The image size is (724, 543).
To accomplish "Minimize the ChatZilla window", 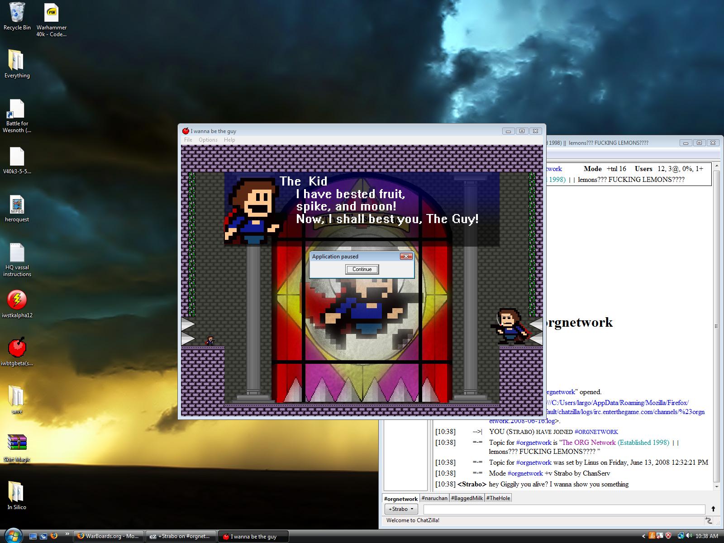I will (x=686, y=143).
